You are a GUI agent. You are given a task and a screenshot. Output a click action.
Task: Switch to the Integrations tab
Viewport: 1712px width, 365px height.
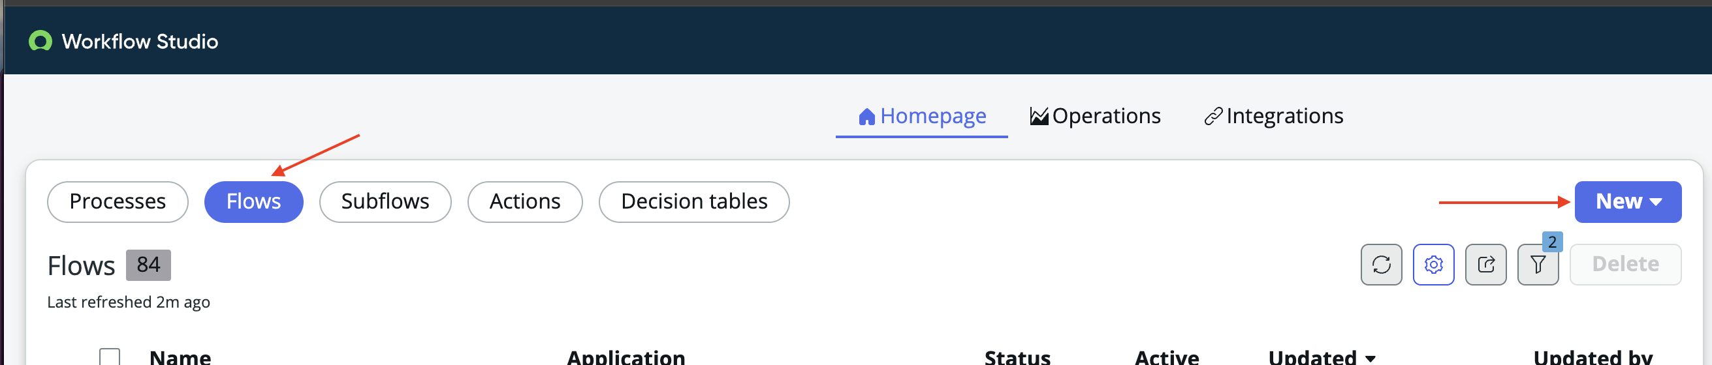(x=1284, y=116)
